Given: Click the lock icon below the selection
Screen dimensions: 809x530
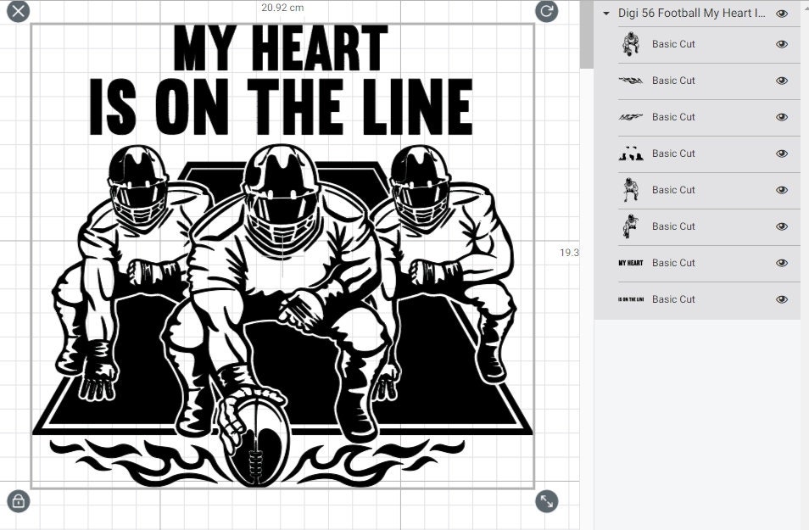Looking at the screenshot, I should (17, 501).
